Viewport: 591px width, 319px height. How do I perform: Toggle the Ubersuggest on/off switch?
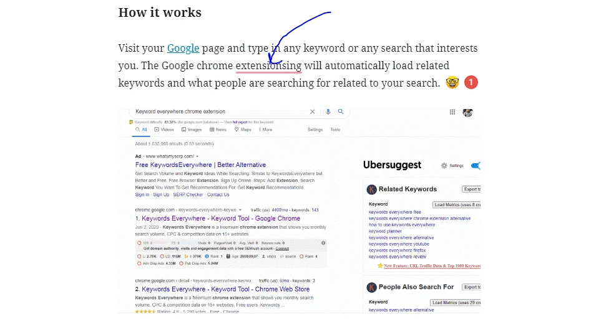(x=476, y=166)
